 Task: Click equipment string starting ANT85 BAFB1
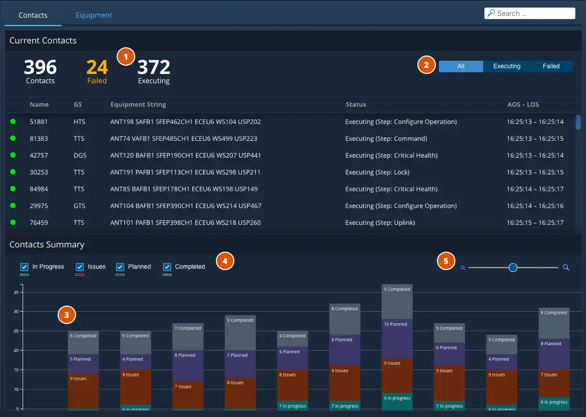coord(184,189)
